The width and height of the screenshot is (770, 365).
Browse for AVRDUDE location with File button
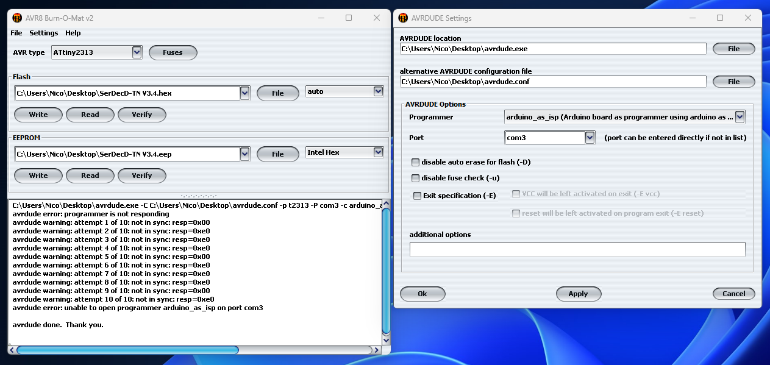click(x=733, y=49)
